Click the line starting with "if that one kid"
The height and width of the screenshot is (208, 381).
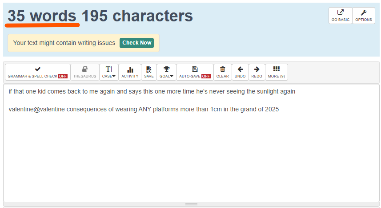152,92
